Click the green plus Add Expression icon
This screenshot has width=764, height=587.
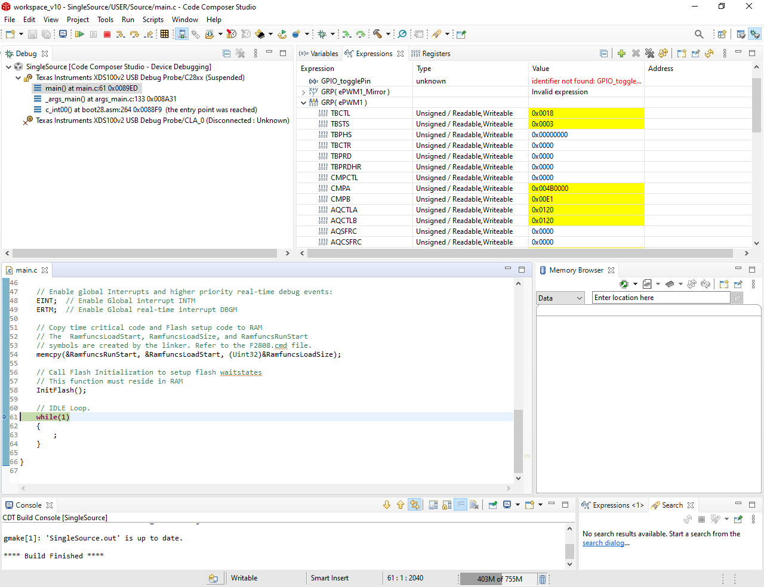[621, 54]
